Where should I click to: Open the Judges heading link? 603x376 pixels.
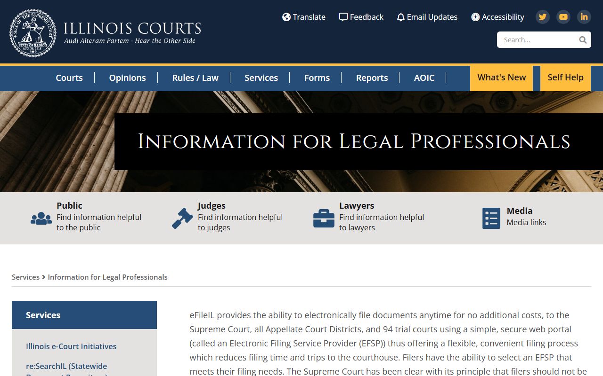(x=212, y=205)
